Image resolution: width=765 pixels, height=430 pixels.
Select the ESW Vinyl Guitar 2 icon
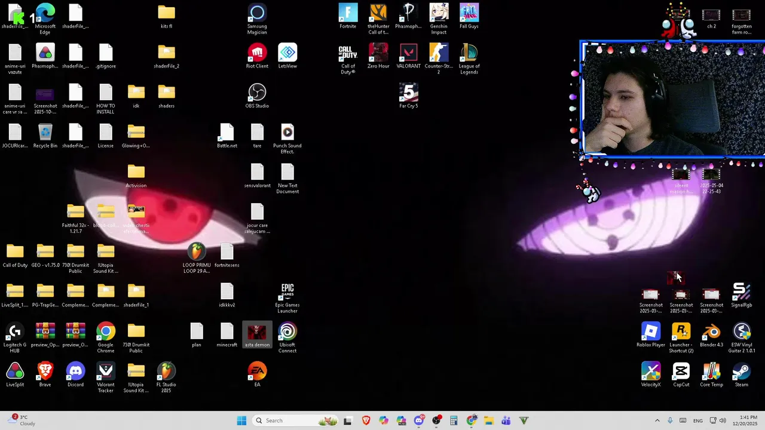(742, 337)
